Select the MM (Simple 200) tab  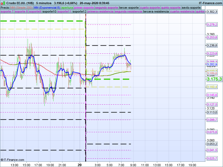pyautogui.click(x=21, y=8)
